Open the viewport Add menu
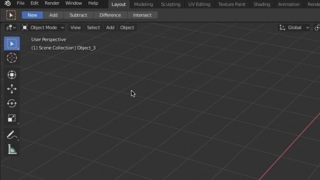 click(110, 27)
